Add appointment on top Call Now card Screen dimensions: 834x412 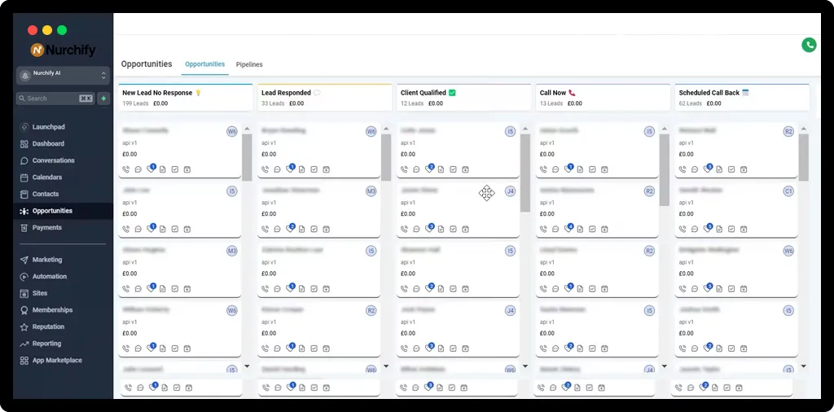pyautogui.click(x=605, y=169)
